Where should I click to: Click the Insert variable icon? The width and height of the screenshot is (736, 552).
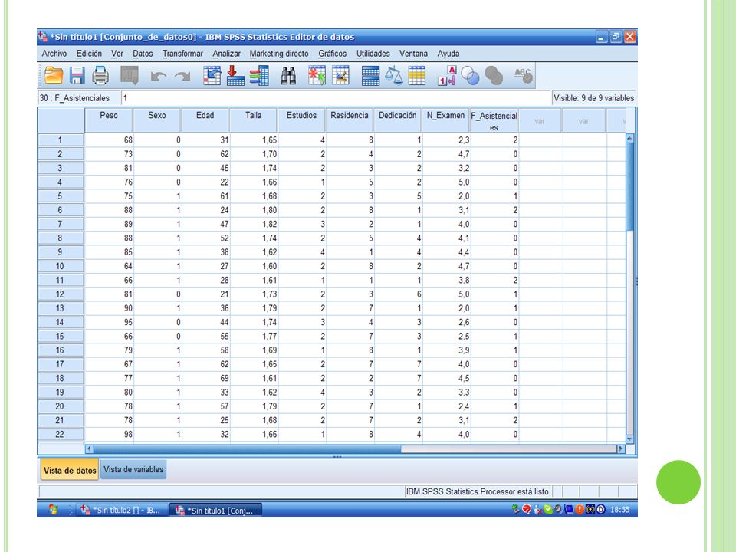tap(340, 76)
